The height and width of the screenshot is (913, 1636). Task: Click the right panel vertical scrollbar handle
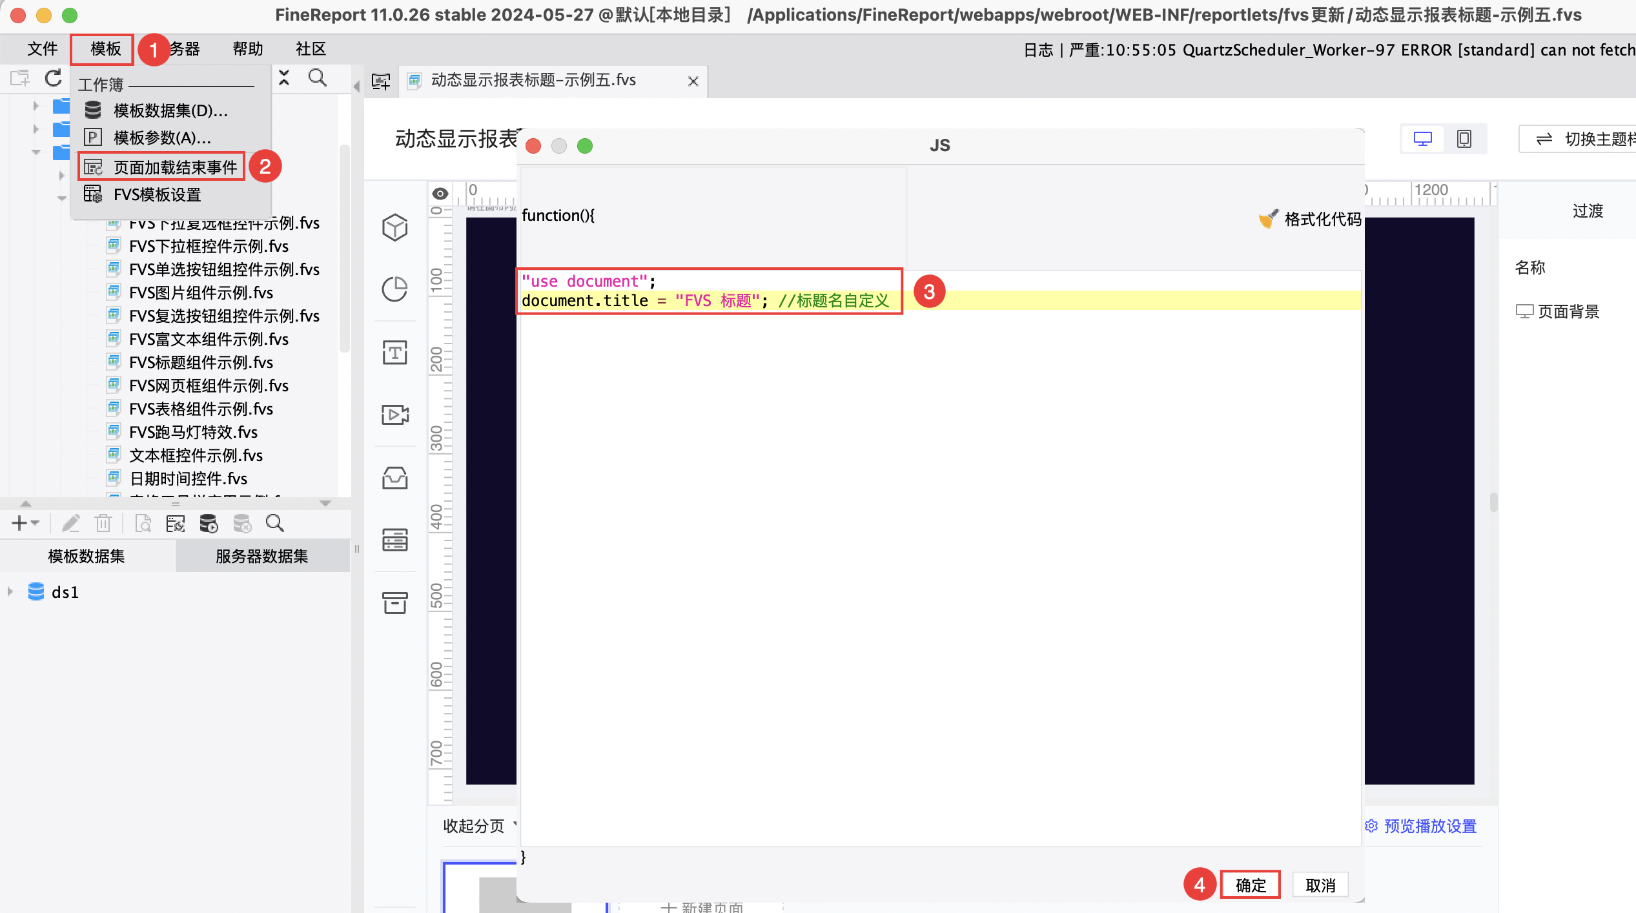coord(1493,502)
